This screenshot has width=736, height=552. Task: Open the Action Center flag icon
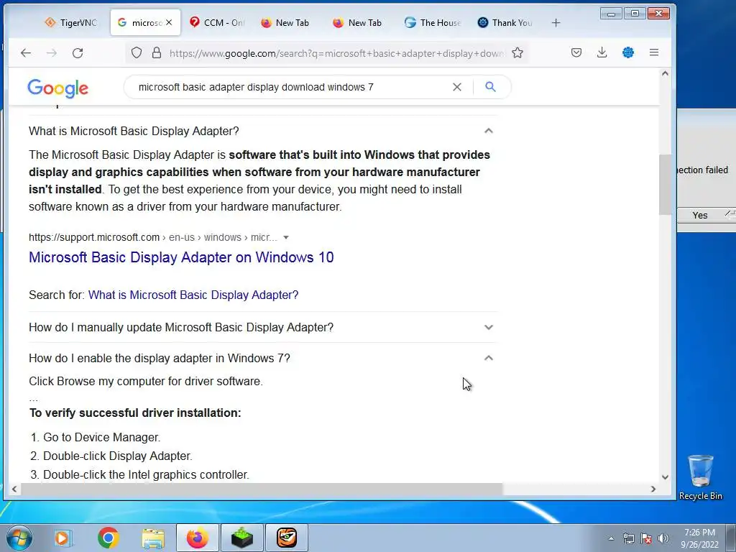pos(646,538)
